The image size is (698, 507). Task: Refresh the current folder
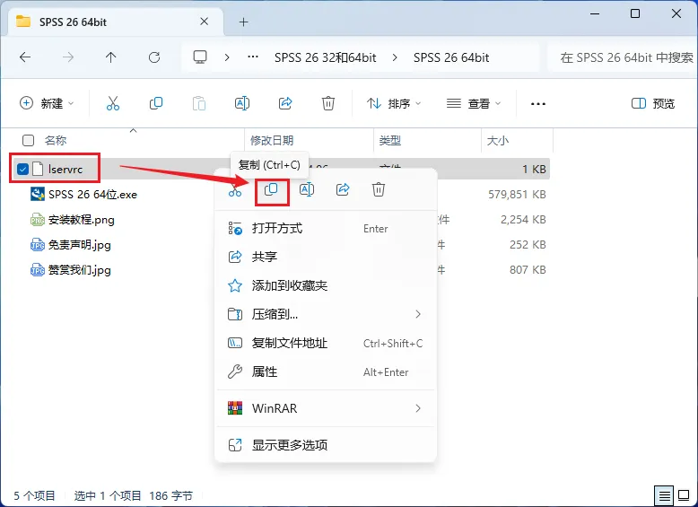coord(154,57)
